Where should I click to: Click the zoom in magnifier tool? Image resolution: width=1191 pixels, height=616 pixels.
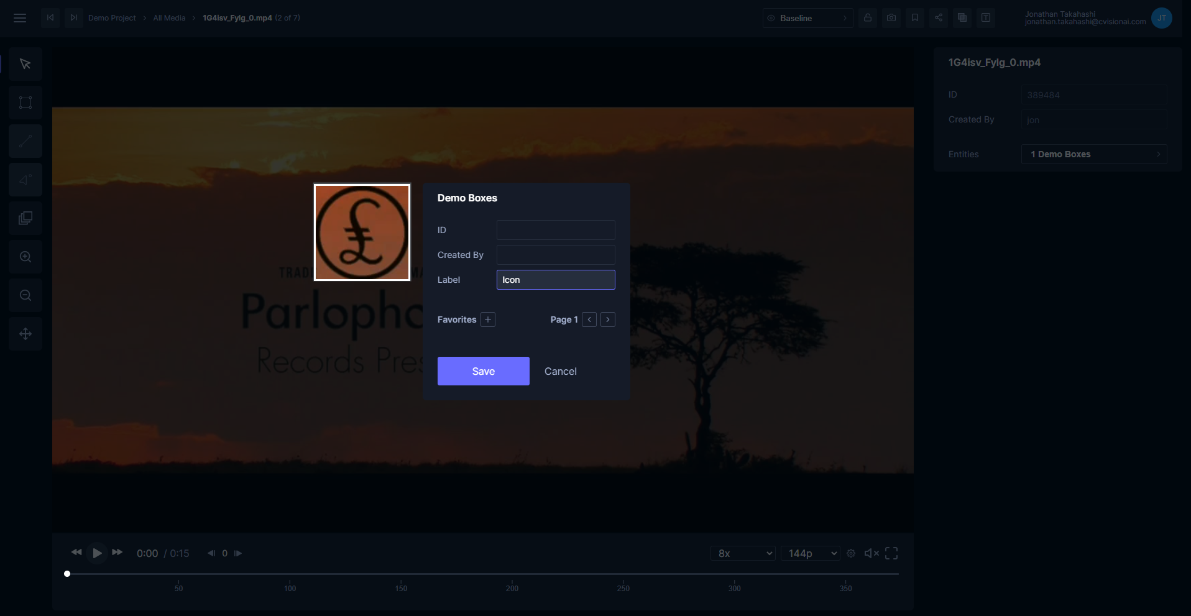pos(25,257)
